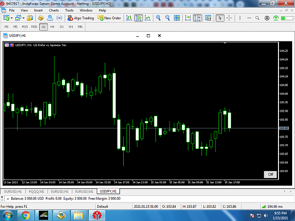Tile chart windows
This screenshot has width=295, height=221.
pyautogui.click(x=177, y=18)
